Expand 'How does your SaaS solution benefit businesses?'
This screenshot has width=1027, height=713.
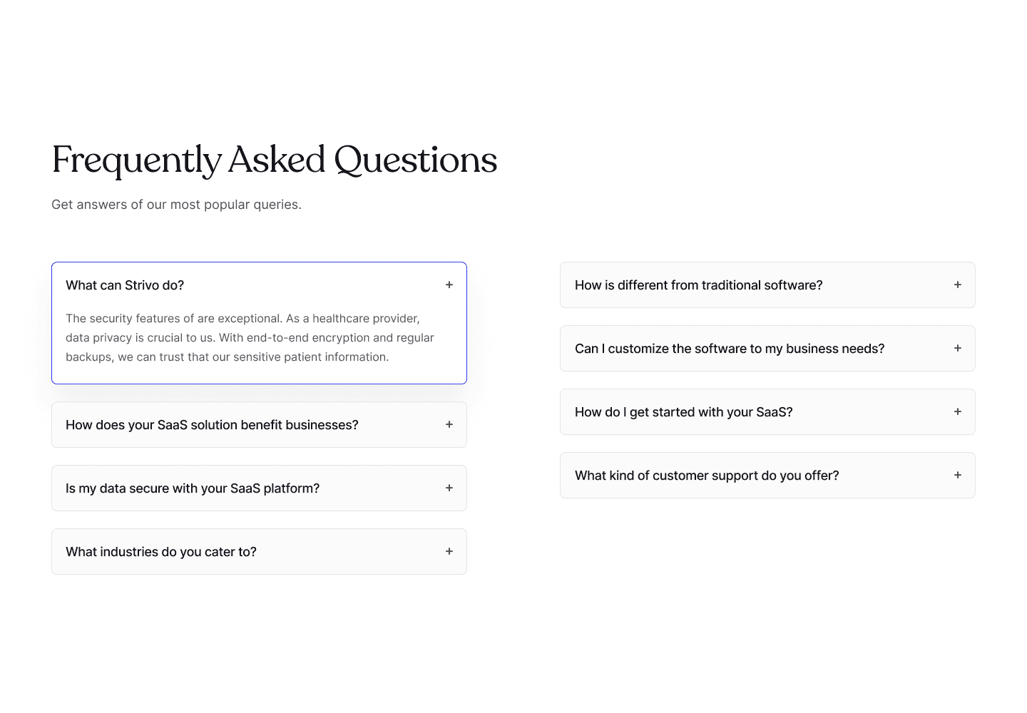pyautogui.click(x=259, y=425)
